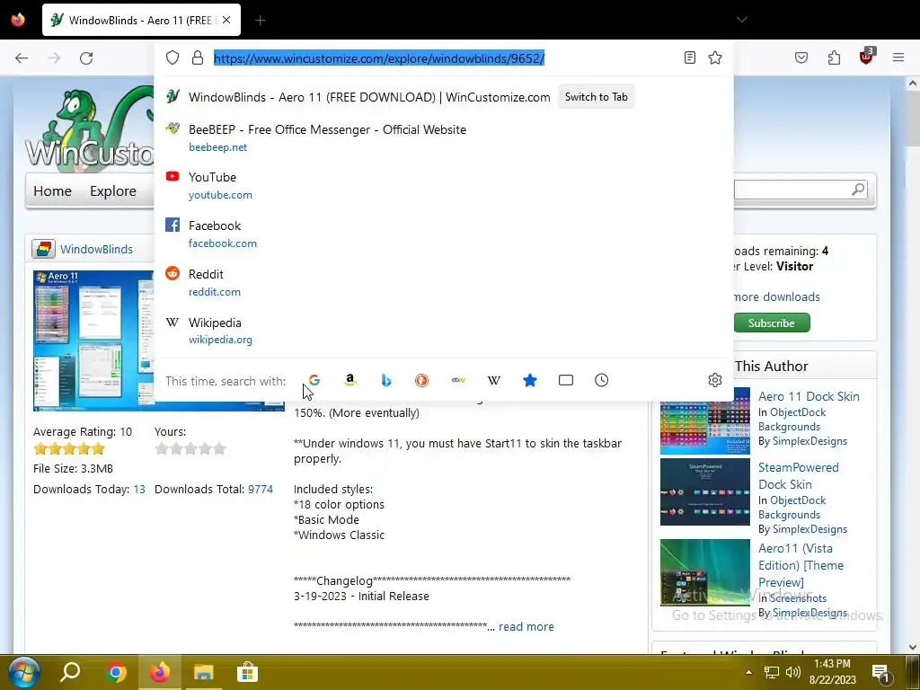Toggle reader view icon in address bar
920x690 pixels.
(690, 57)
